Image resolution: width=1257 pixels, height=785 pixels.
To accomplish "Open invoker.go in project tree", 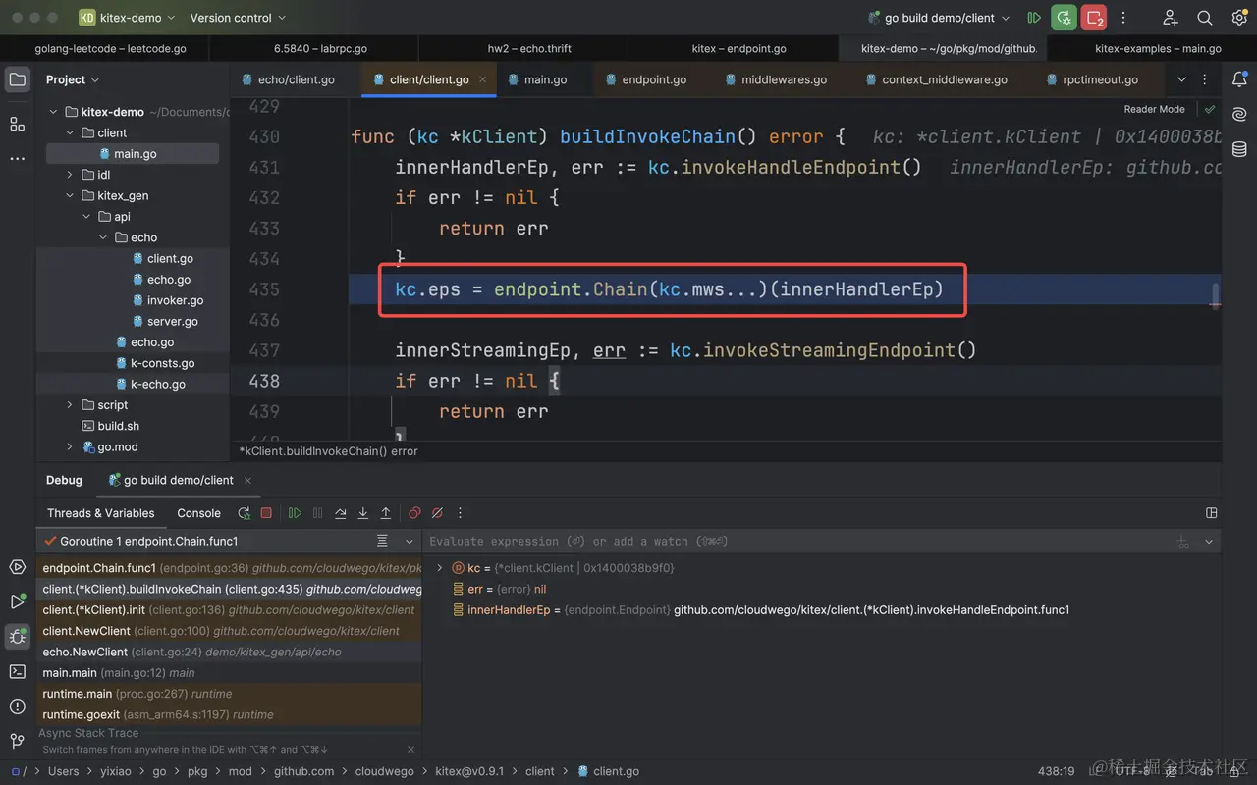I will (x=175, y=300).
